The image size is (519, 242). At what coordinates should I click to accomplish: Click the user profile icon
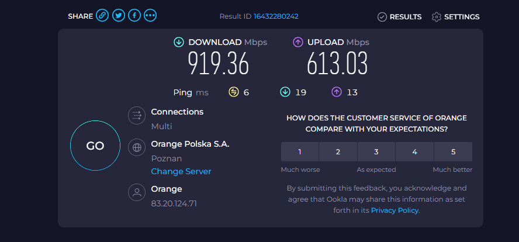pyautogui.click(x=137, y=192)
